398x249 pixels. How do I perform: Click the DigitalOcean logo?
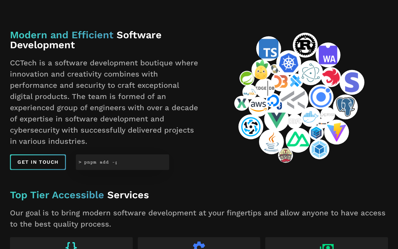coord(273,101)
